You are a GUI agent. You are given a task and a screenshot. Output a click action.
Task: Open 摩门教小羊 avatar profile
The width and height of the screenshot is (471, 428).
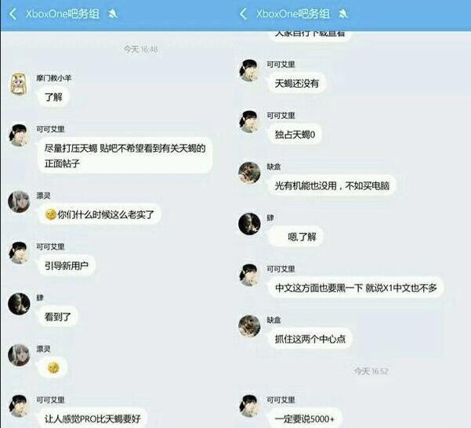click(x=20, y=85)
